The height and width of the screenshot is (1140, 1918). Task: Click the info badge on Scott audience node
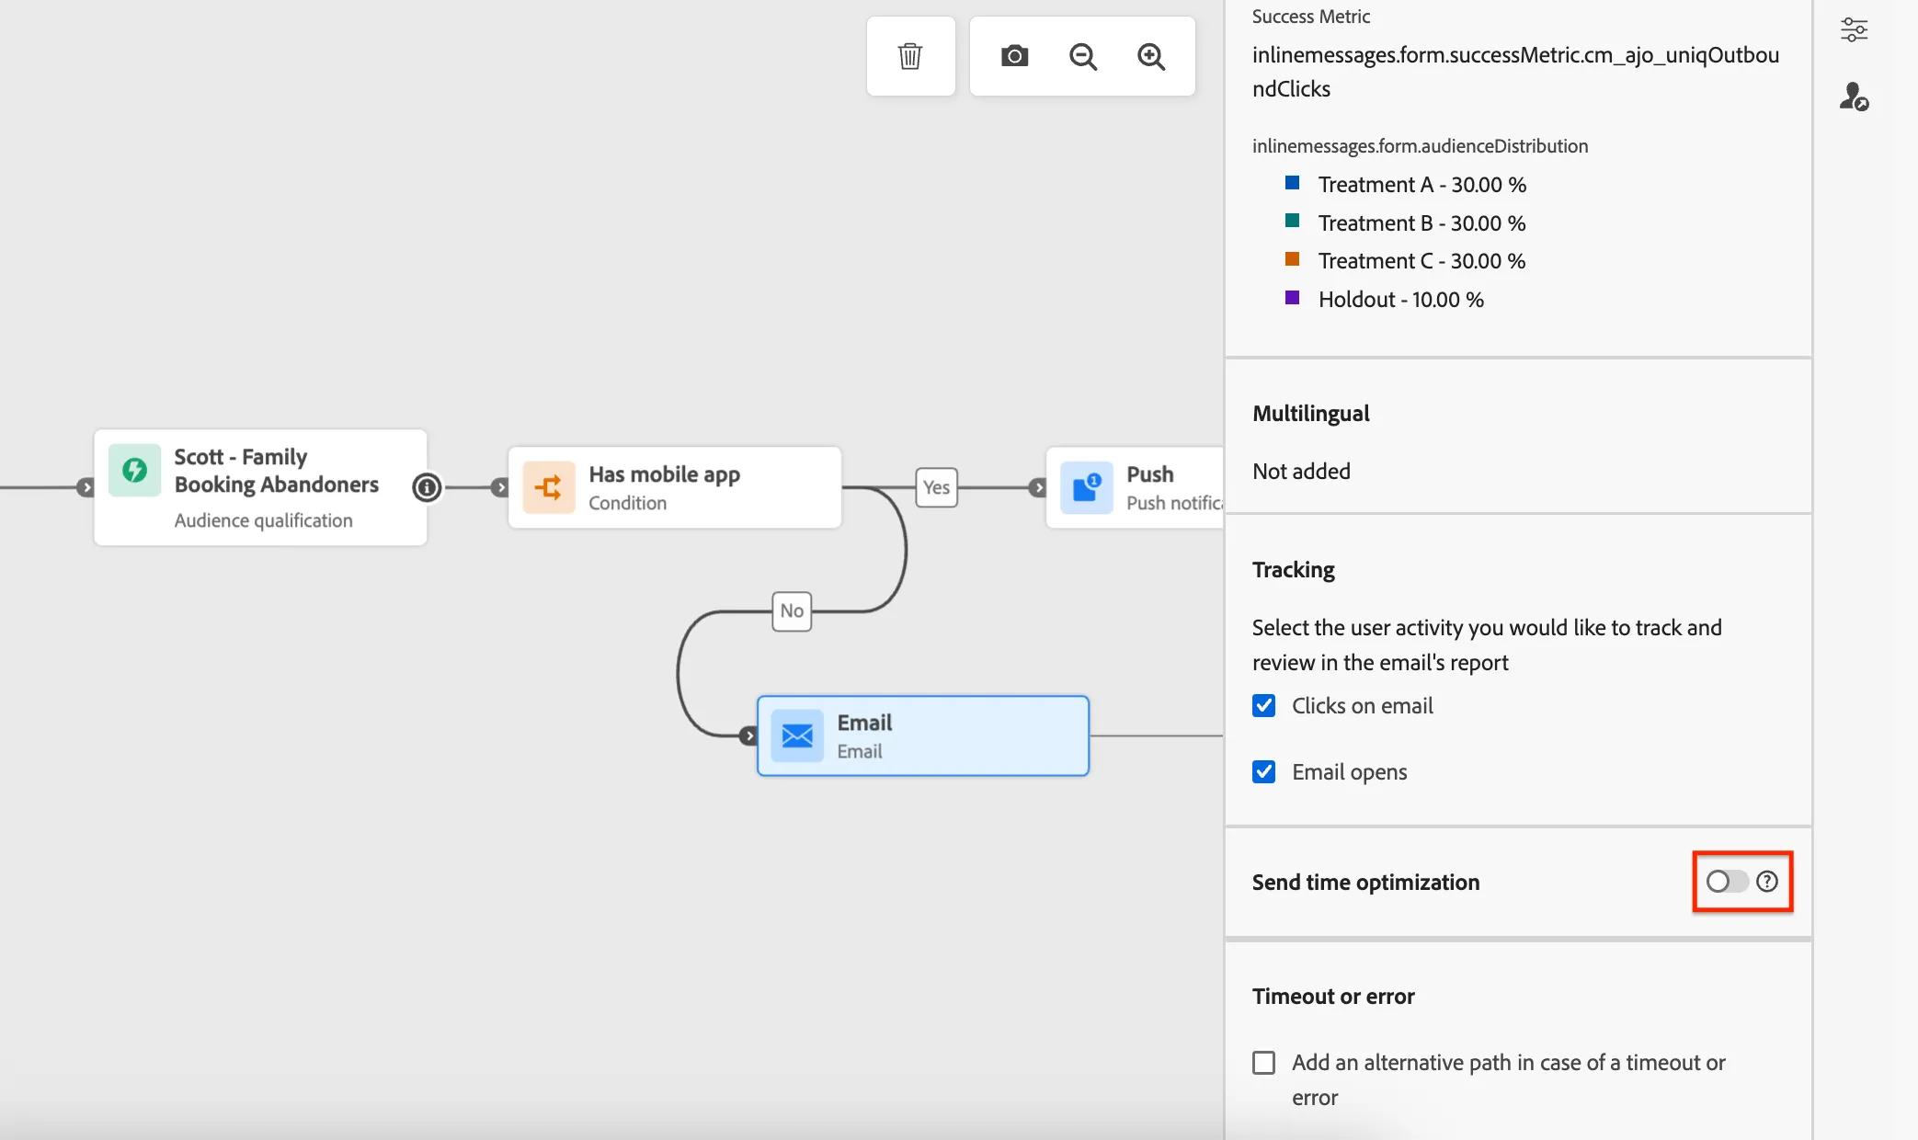[x=427, y=487]
